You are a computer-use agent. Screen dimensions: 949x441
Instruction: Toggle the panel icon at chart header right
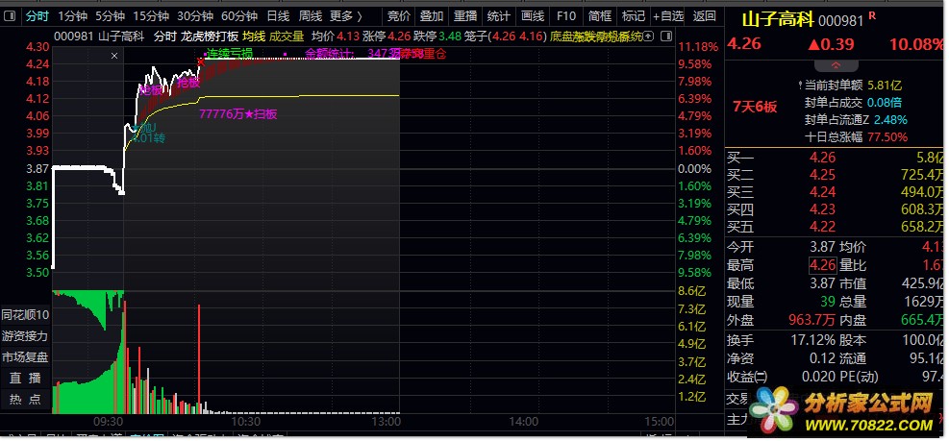point(665,37)
